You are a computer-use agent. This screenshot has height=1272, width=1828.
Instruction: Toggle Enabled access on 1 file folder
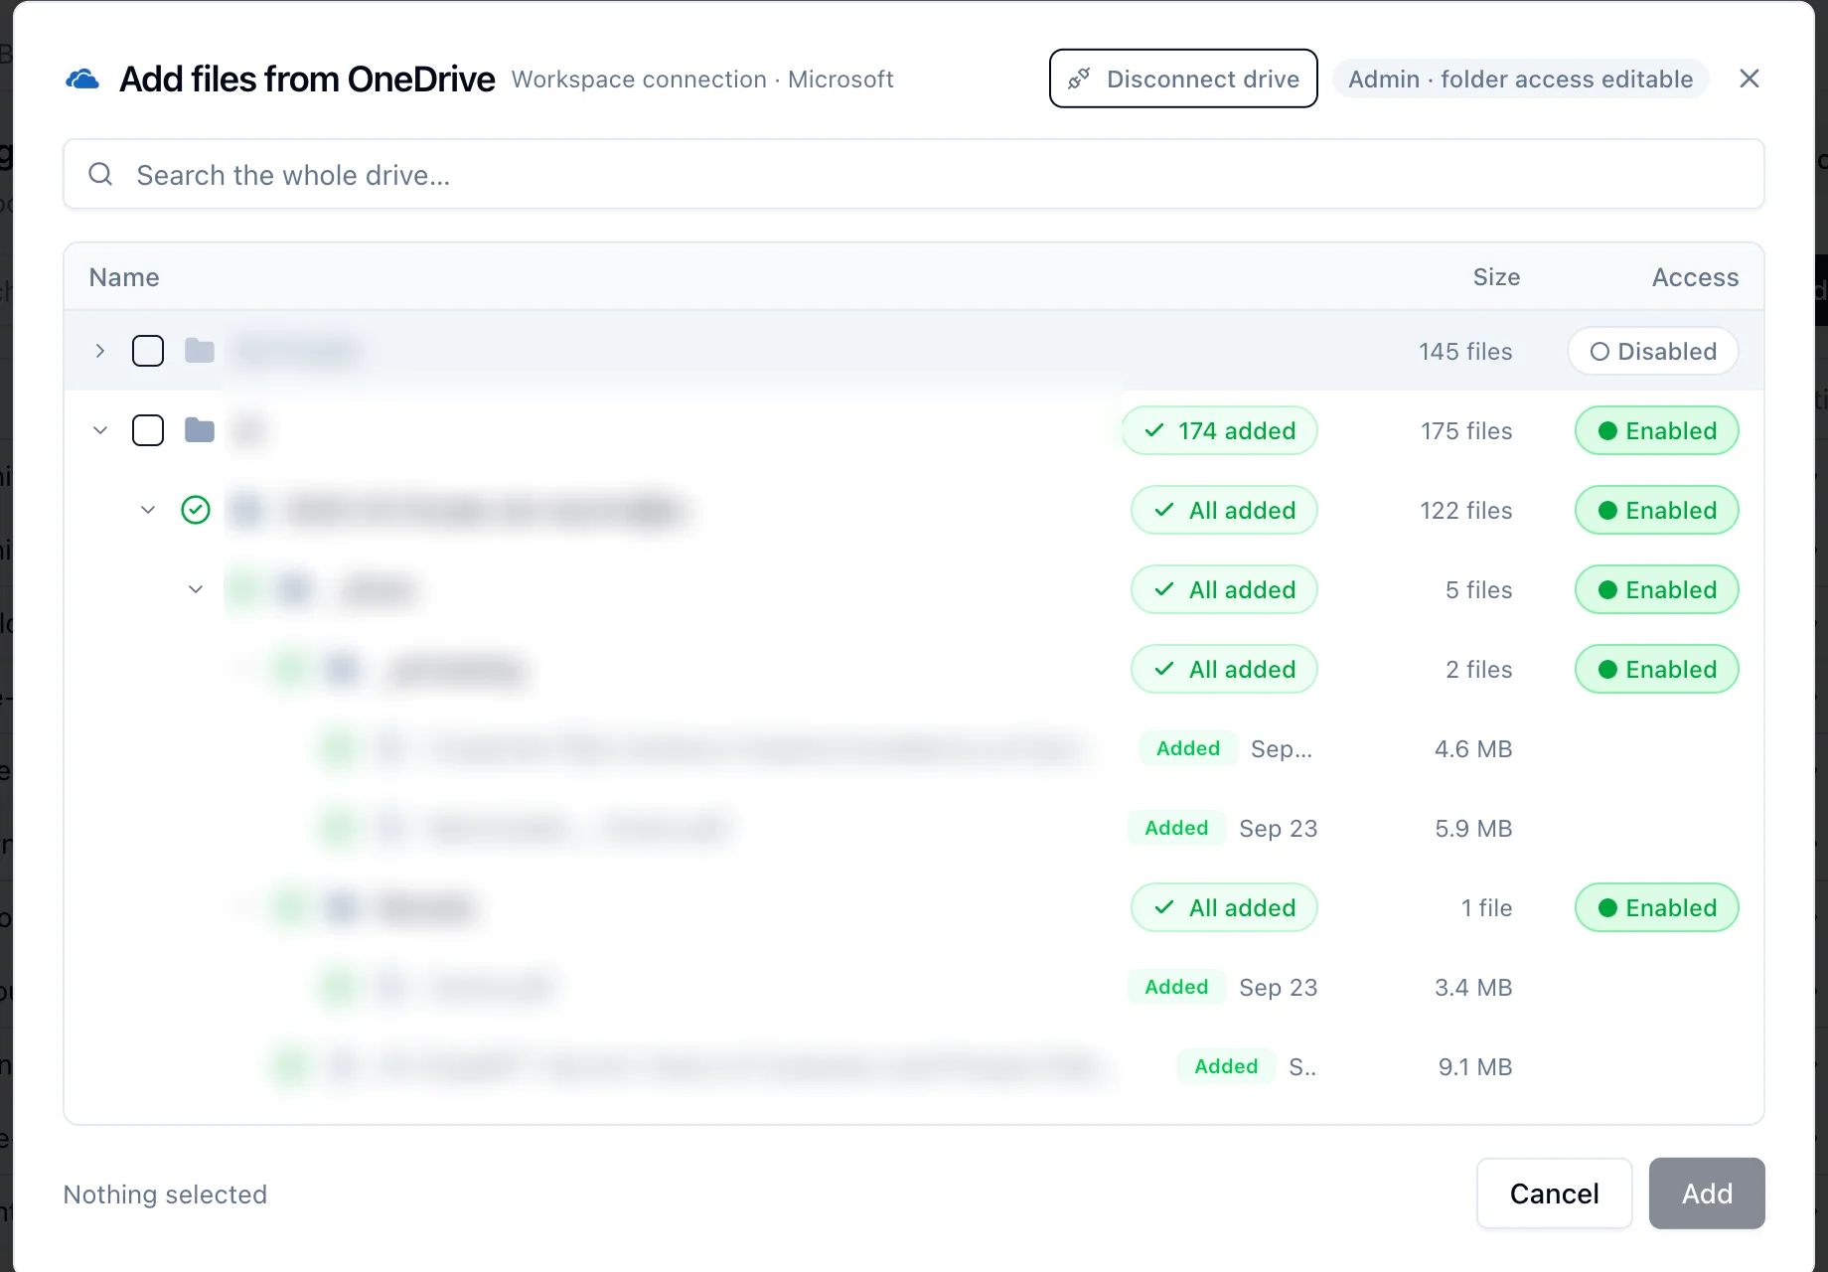click(x=1657, y=907)
